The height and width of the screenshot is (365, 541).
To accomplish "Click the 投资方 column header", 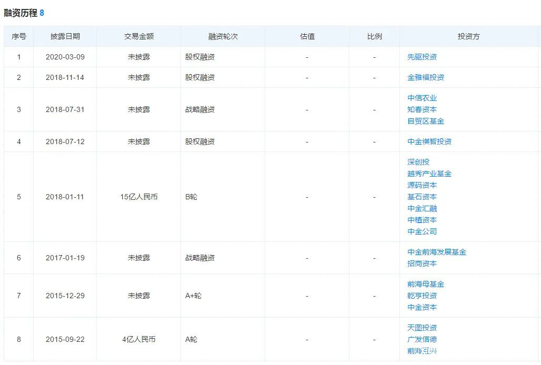I will [x=468, y=36].
